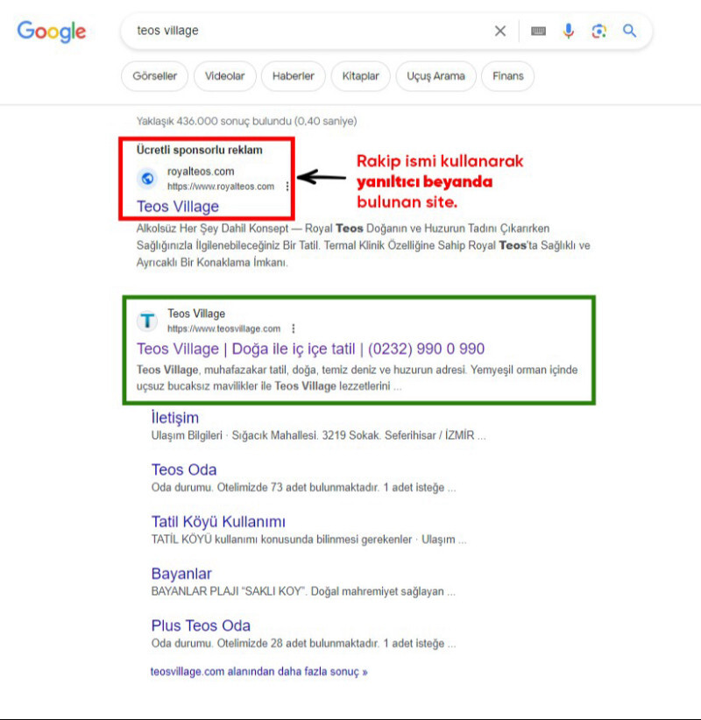The height and width of the screenshot is (720, 701).
Task: Open 'Teos Village | Doğa ile iç içe tatil' result
Action: point(310,349)
